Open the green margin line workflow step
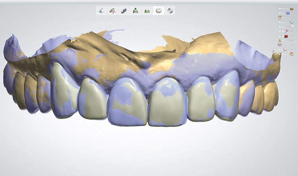The width and height of the screenshot is (298, 176). [147, 11]
